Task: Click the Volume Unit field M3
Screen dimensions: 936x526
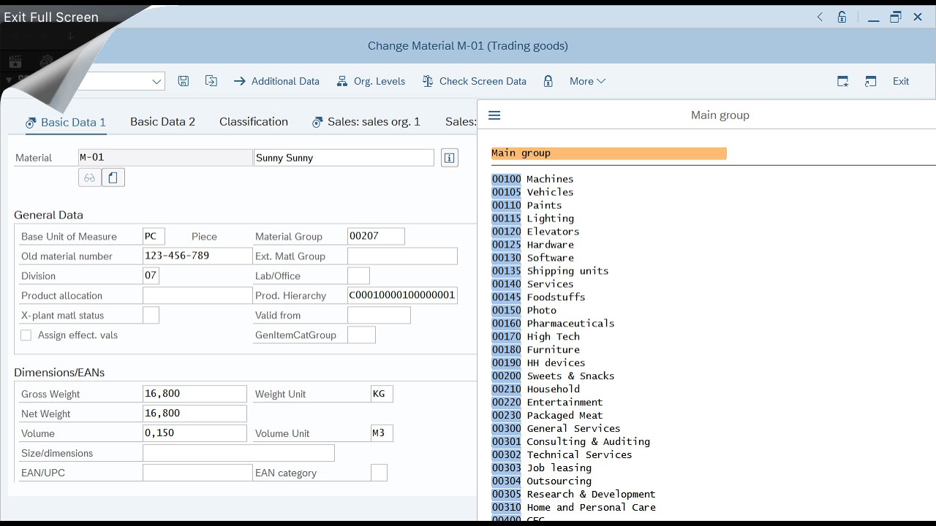Action: coord(382,433)
